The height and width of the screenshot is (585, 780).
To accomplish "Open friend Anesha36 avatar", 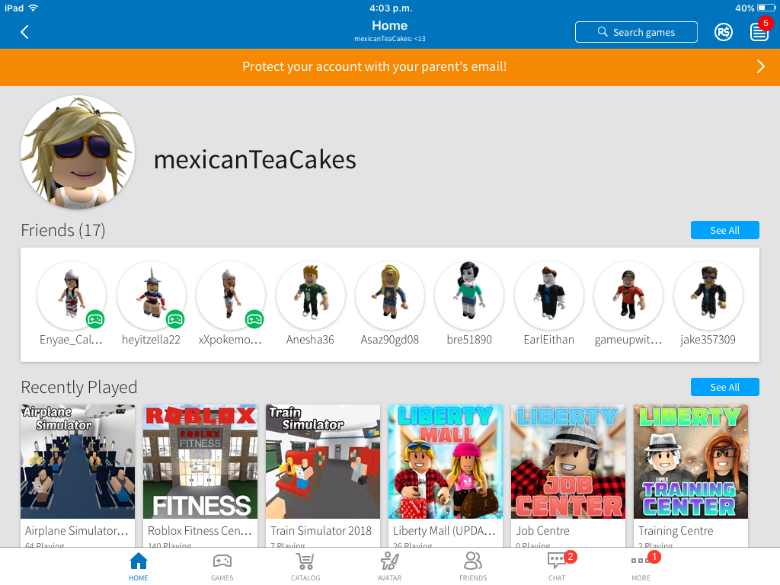I will tap(311, 296).
